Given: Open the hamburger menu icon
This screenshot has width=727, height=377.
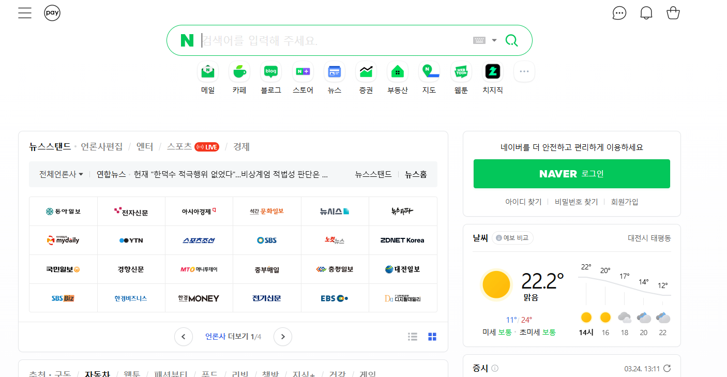Looking at the screenshot, I should click(25, 13).
